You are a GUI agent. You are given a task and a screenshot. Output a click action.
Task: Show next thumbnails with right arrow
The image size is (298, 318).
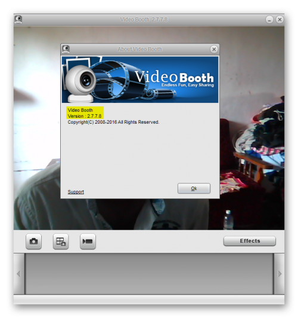click(x=279, y=274)
